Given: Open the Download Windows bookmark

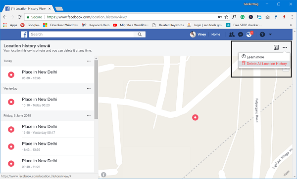Looking at the screenshot, I should pos(60,25).
